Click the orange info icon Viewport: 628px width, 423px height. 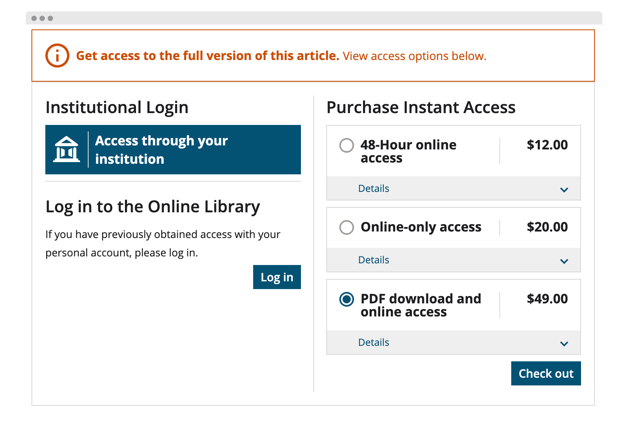pyautogui.click(x=57, y=56)
